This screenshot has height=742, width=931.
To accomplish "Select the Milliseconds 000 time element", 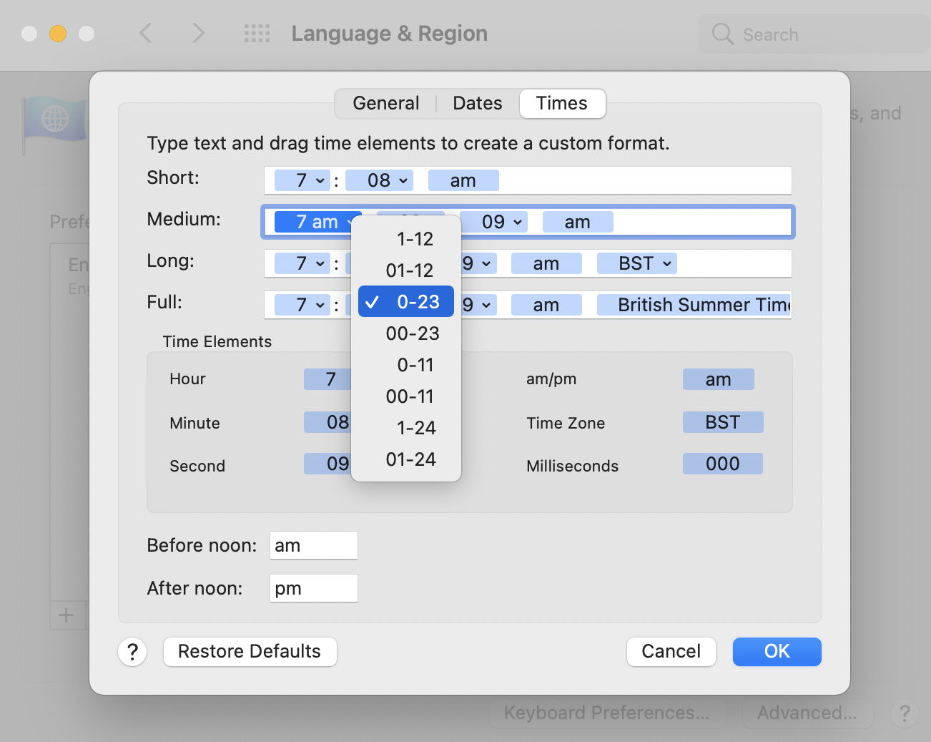I will coord(722,464).
